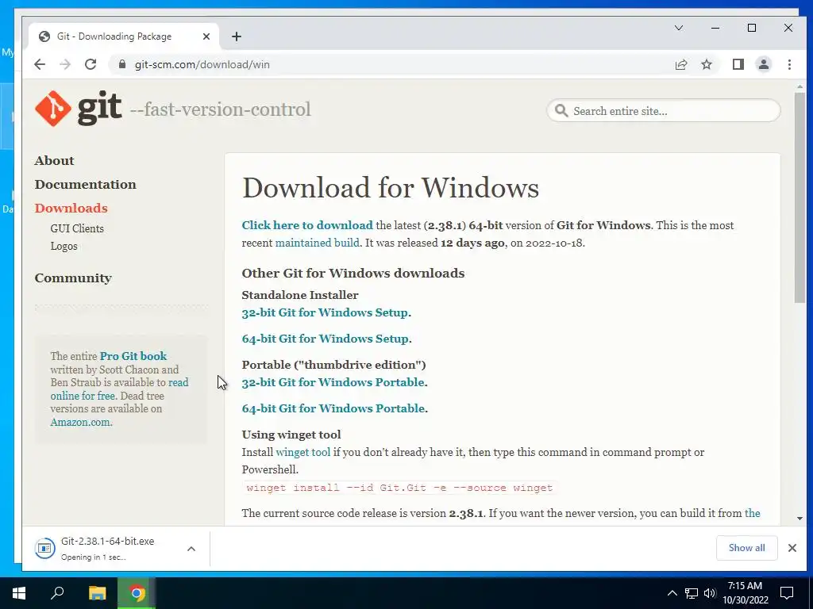Screen dimensions: 813x609
Task: Open GUI Clients submenu link
Action: pyautogui.click(x=77, y=228)
